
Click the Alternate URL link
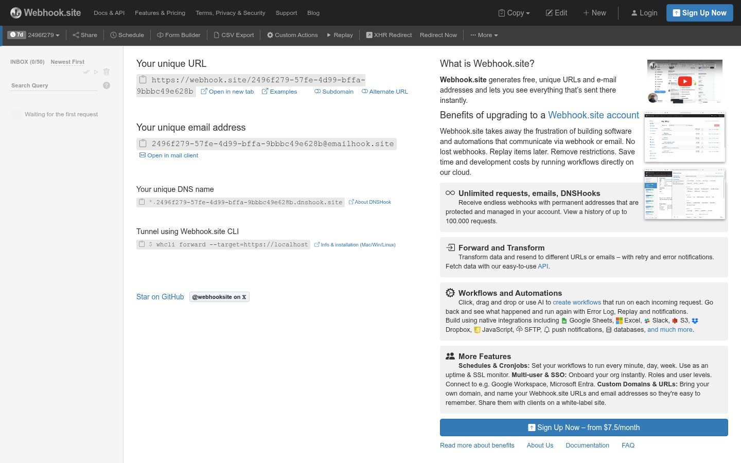385,92
